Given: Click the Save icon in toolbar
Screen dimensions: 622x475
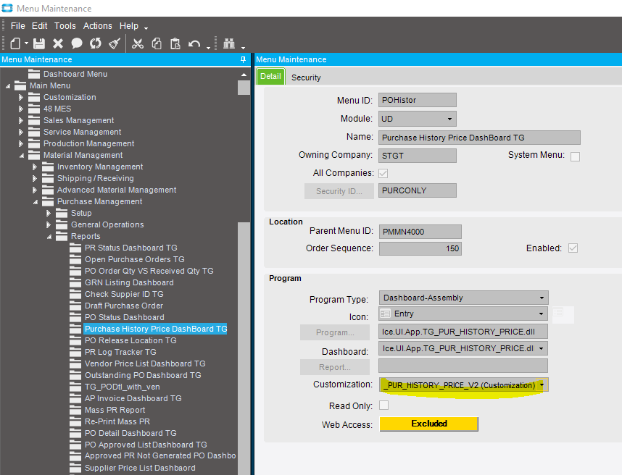Looking at the screenshot, I should (x=39, y=43).
